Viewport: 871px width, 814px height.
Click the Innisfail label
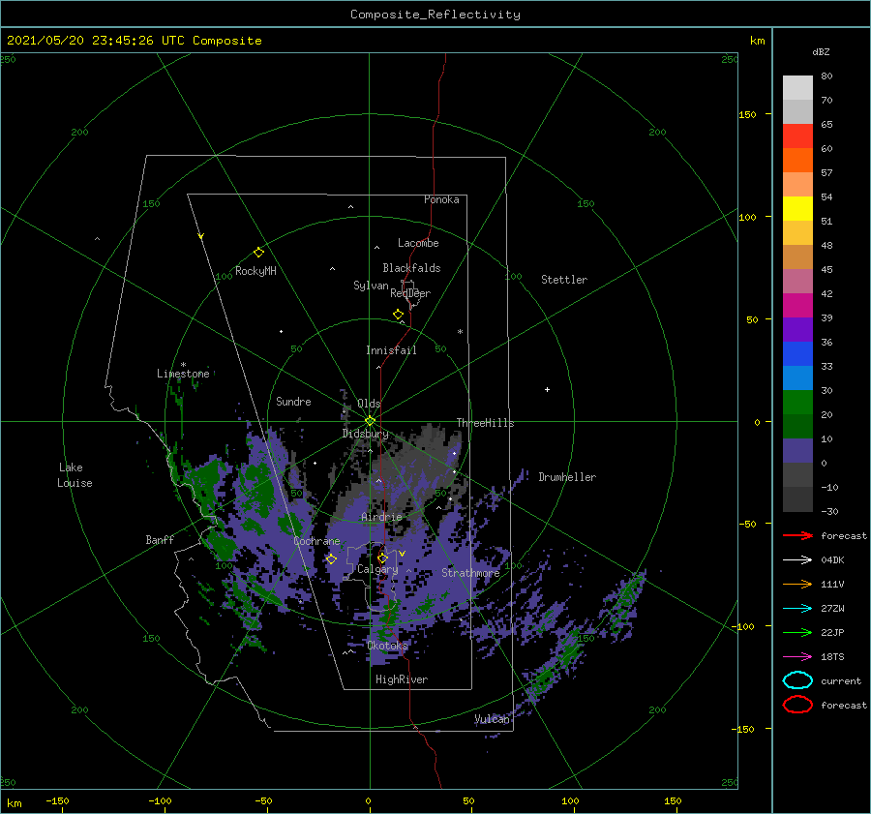(x=391, y=350)
